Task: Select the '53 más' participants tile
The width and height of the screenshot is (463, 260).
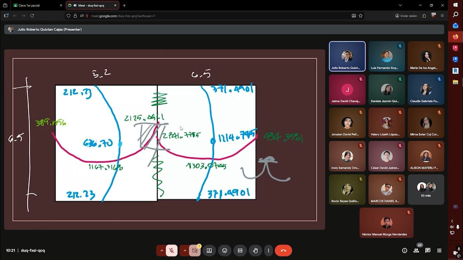Action: [426, 190]
